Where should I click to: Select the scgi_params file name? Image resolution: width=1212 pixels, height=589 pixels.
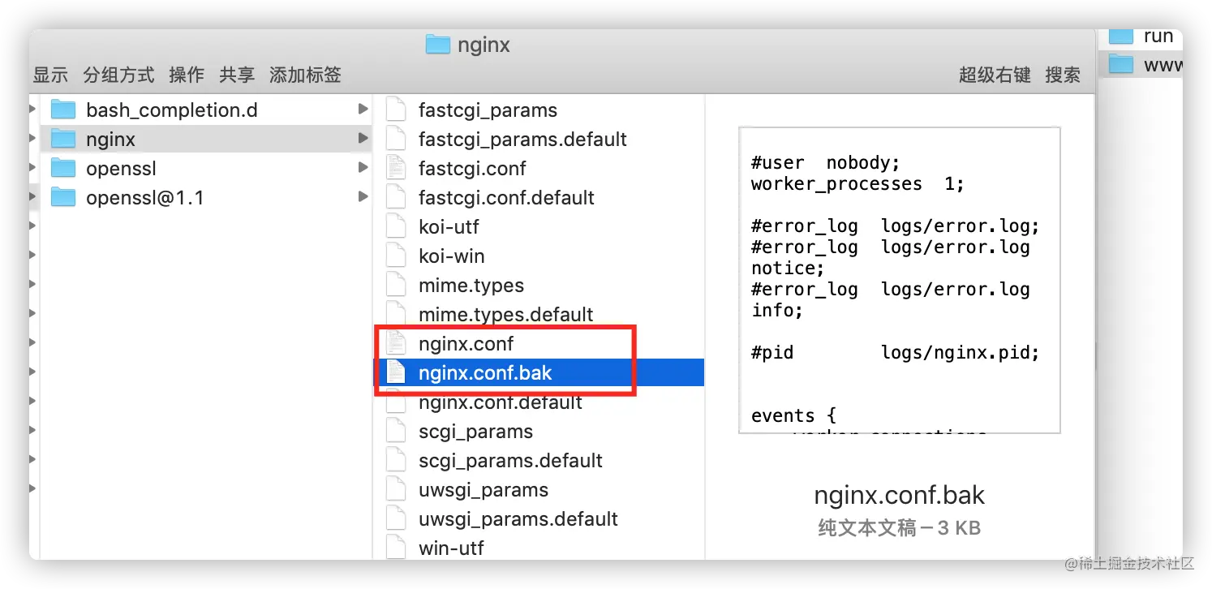[x=475, y=431]
